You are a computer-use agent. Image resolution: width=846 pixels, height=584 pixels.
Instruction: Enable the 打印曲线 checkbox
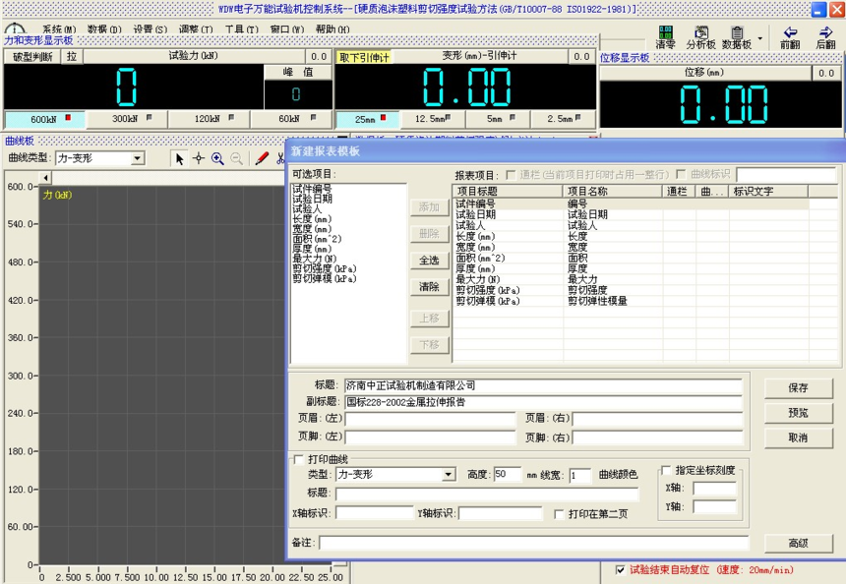tap(297, 460)
